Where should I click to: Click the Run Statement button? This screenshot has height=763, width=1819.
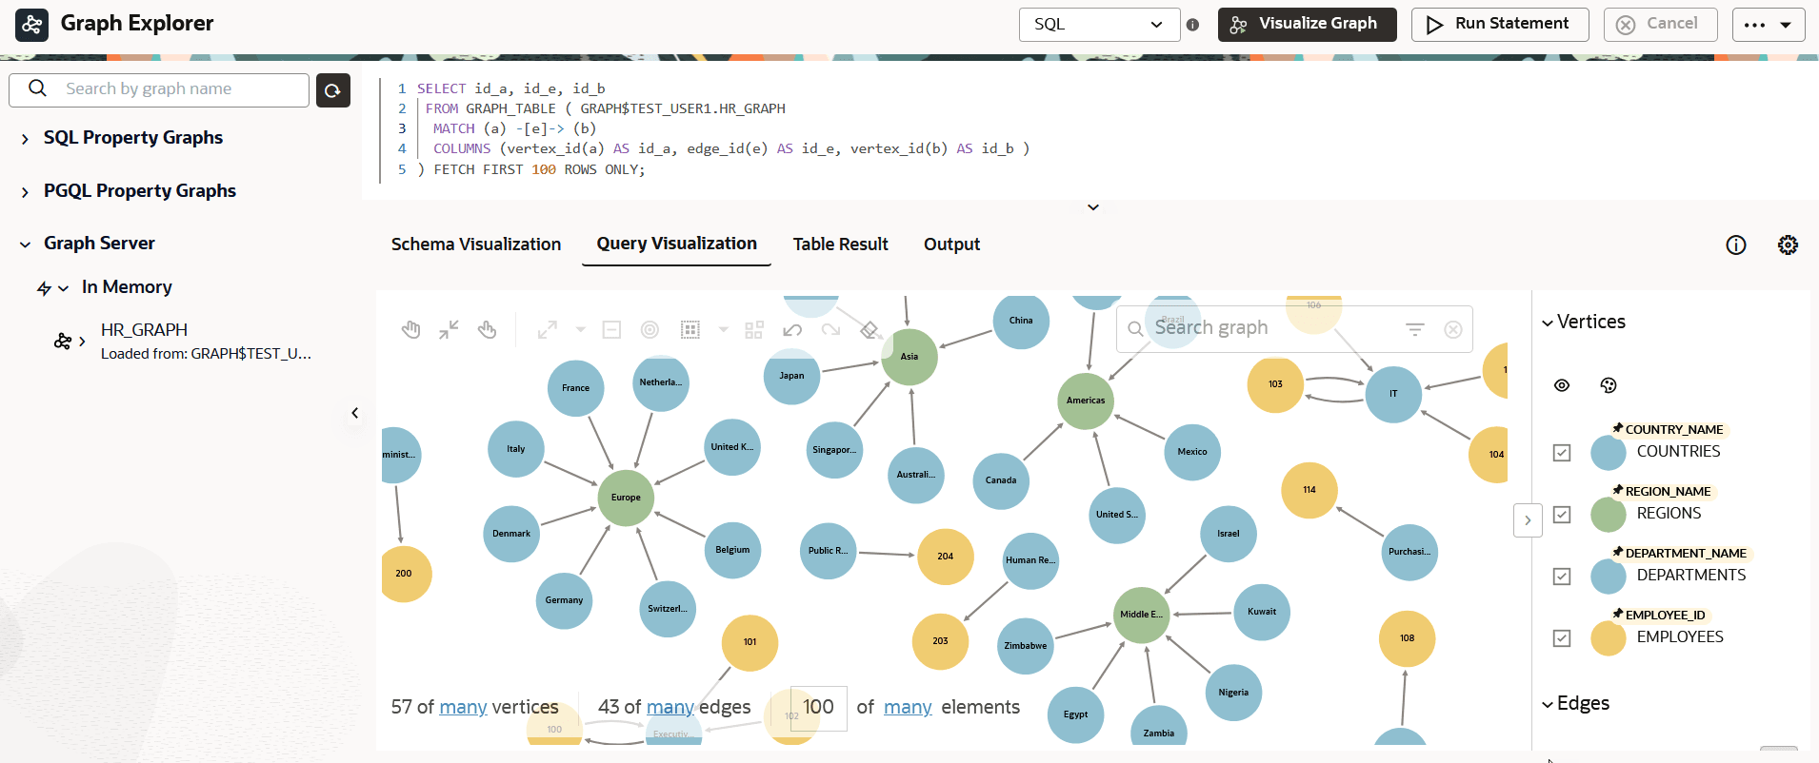click(1500, 25)
